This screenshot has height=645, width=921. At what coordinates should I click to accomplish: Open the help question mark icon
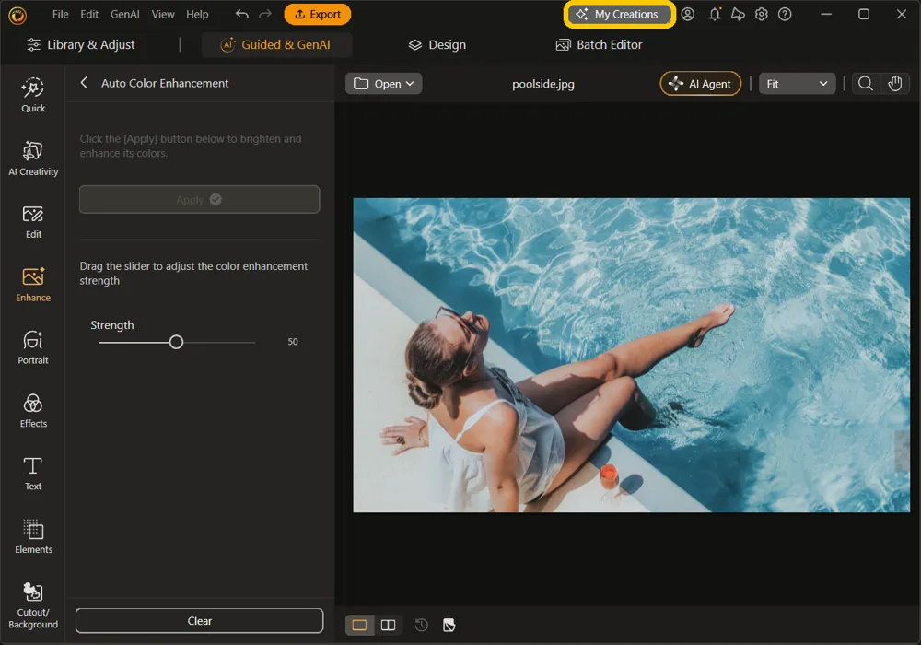point(785,14)
